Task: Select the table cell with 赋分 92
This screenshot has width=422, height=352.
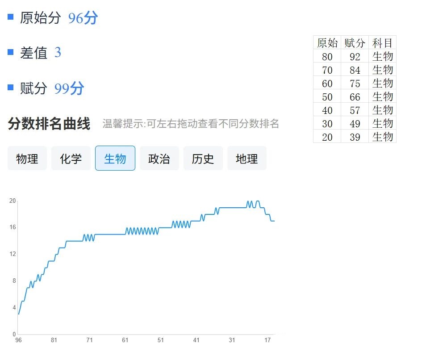Action: (355, 57)
